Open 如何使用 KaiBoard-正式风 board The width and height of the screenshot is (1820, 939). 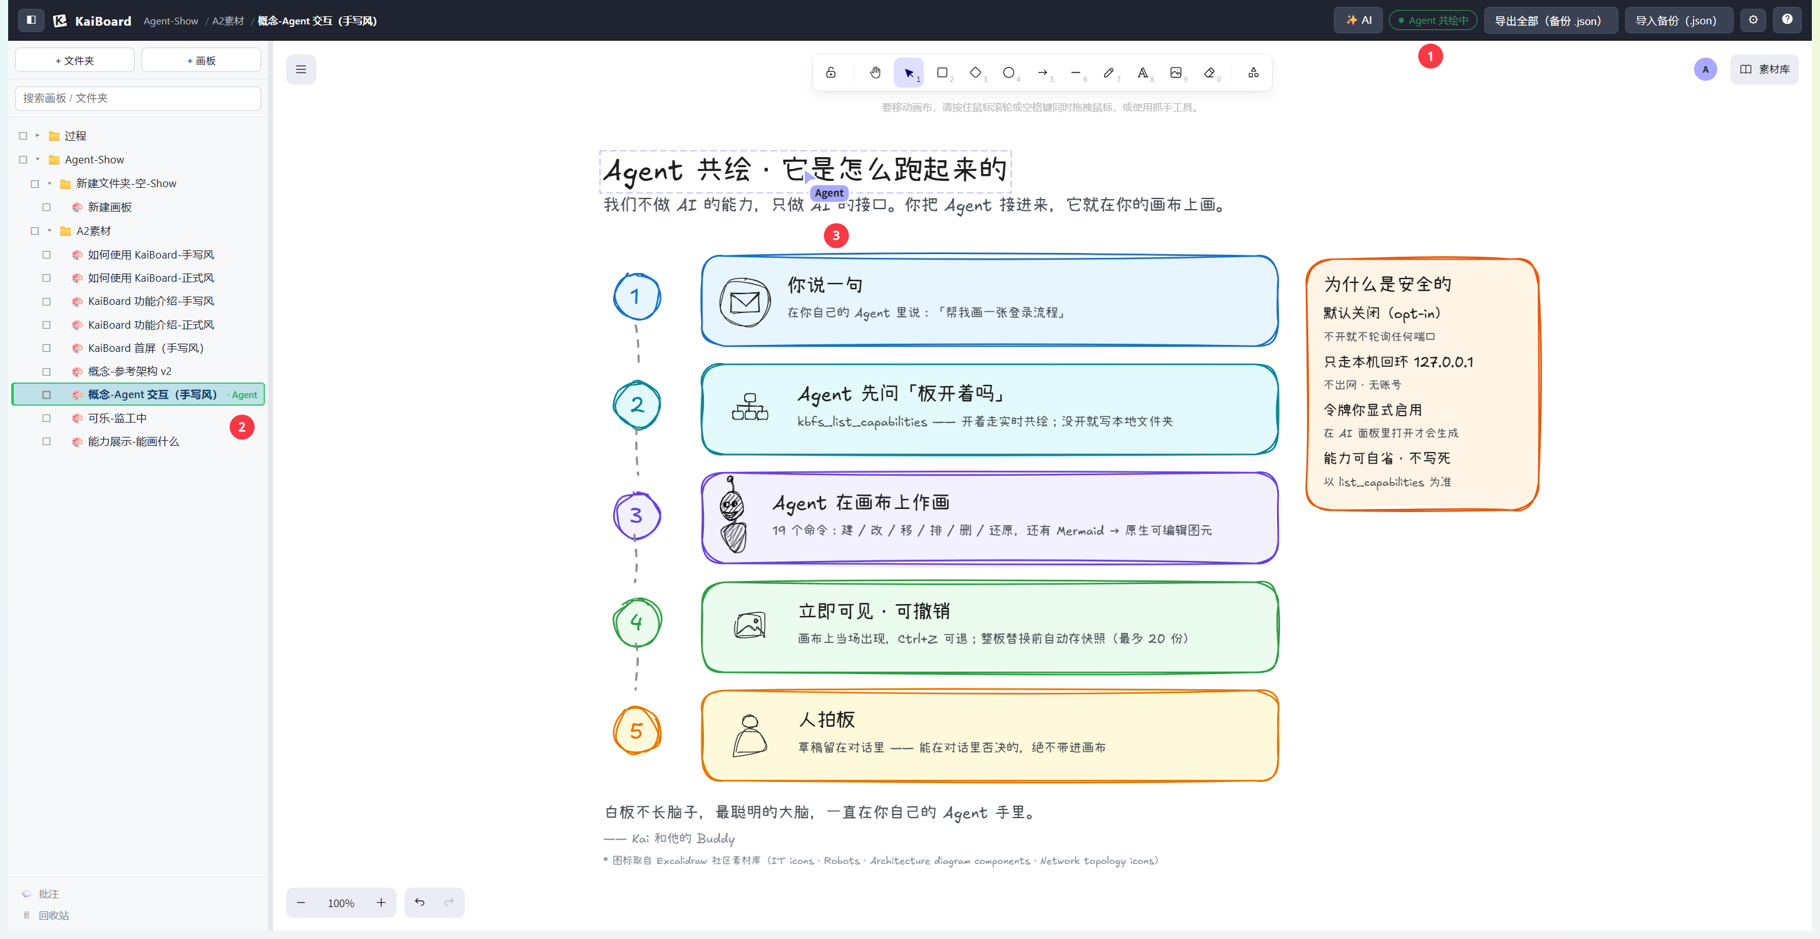pyautogui.click(x=150, y=277)
